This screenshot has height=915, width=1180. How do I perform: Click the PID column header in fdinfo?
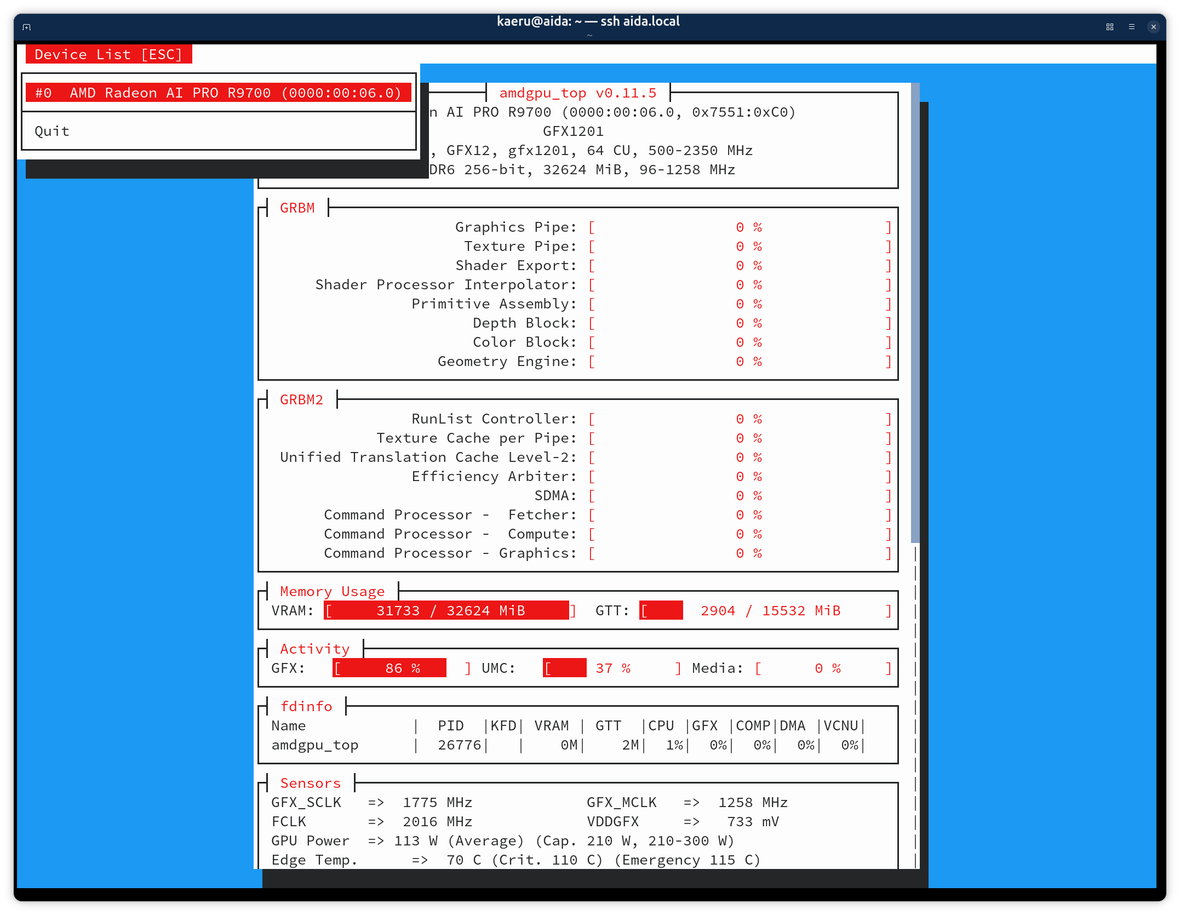tap(451, 725)
